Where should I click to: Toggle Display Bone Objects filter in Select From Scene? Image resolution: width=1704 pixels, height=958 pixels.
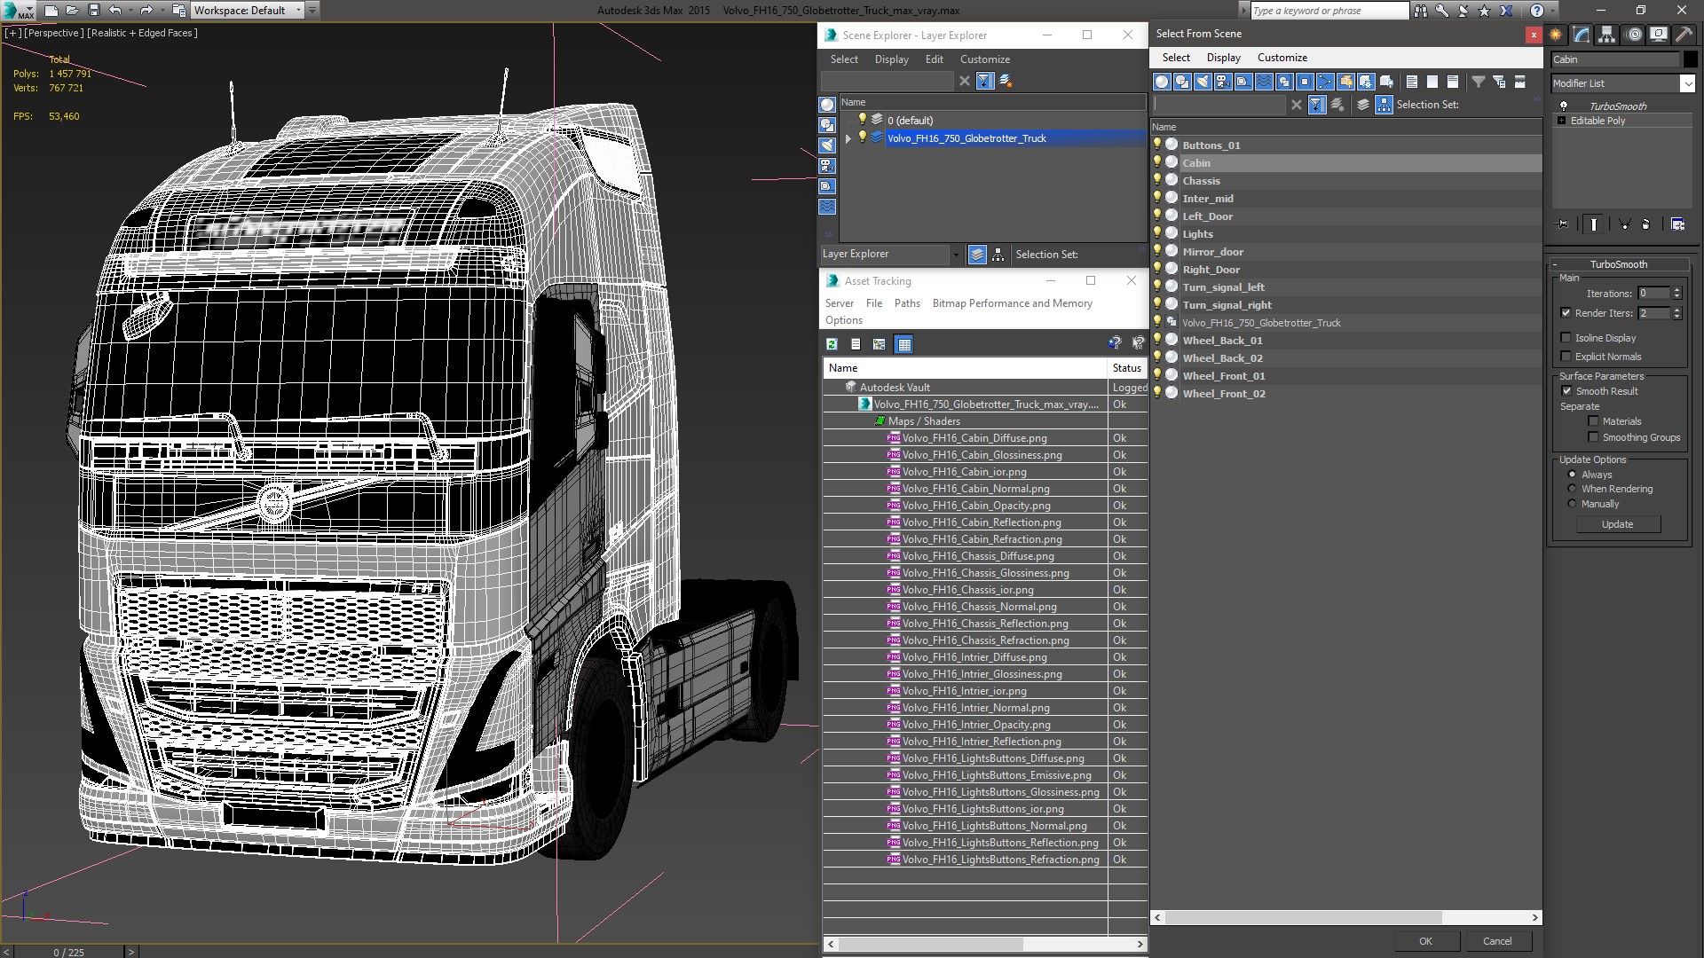click(1325, 82)
